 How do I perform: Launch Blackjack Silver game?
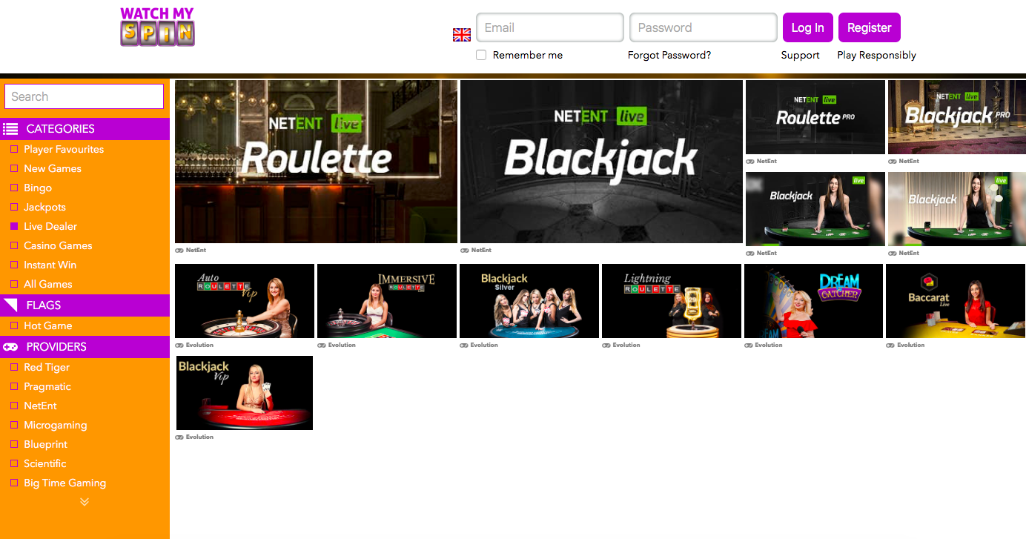529,301
